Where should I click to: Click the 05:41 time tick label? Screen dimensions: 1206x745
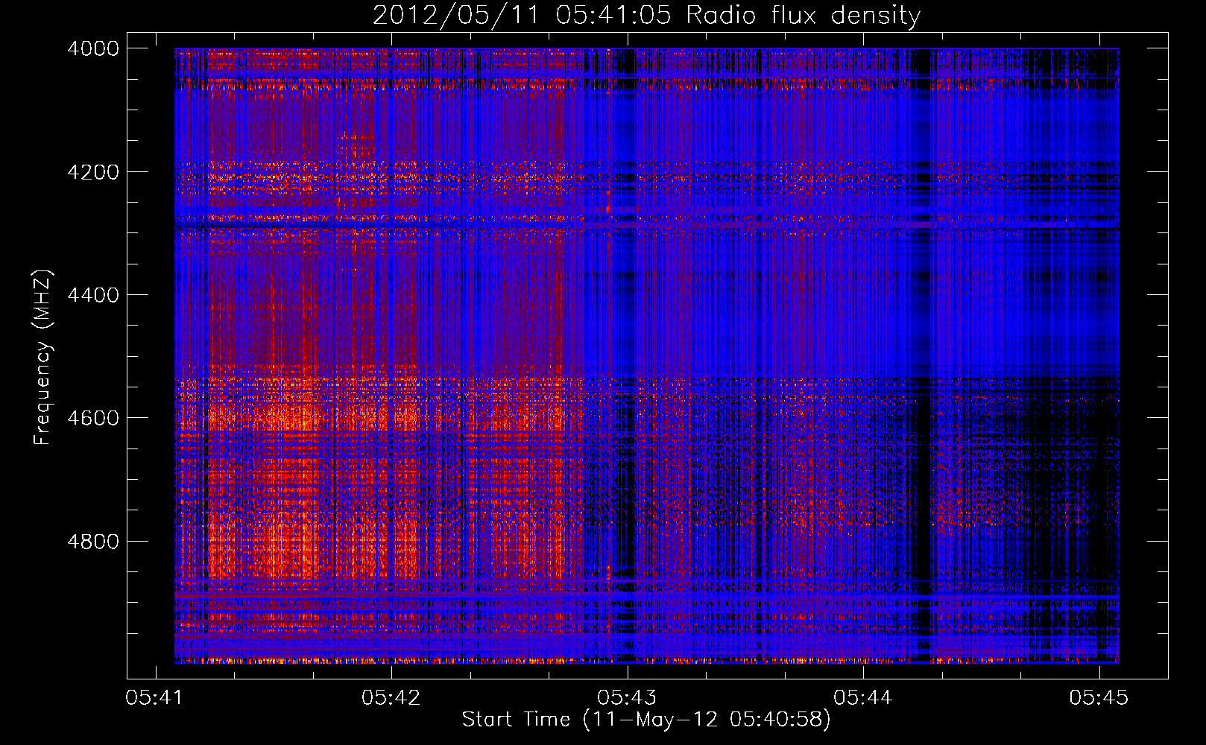coord(155,697)
